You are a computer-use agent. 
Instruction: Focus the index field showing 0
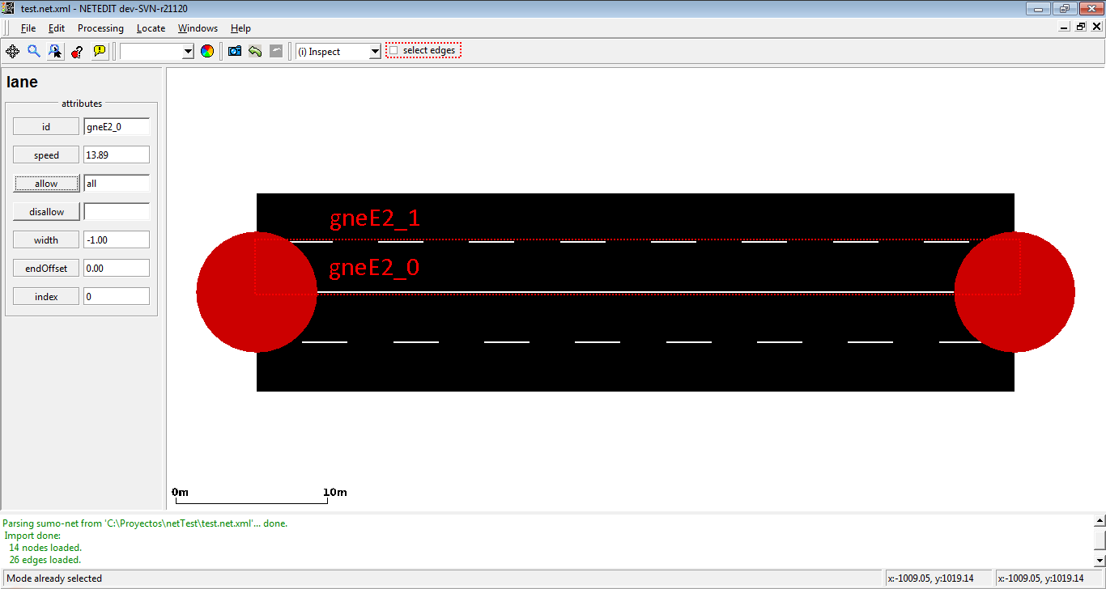point(117,297)
